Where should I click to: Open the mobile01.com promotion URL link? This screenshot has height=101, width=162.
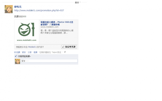click(x=39, y=10)
